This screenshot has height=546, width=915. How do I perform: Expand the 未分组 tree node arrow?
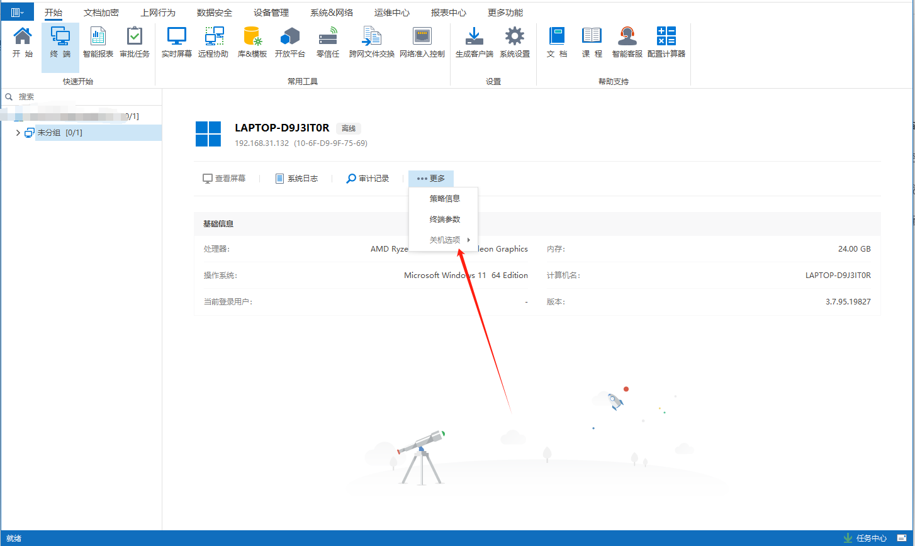[x=18, y=133]
